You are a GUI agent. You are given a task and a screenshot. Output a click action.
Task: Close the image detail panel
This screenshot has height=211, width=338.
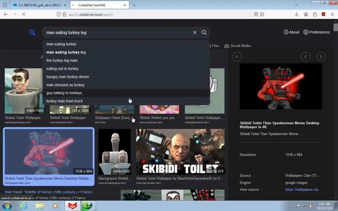click(237, 56)
